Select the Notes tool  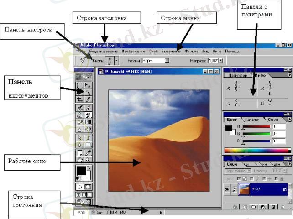pyautogui.click(x=80, y=153)
